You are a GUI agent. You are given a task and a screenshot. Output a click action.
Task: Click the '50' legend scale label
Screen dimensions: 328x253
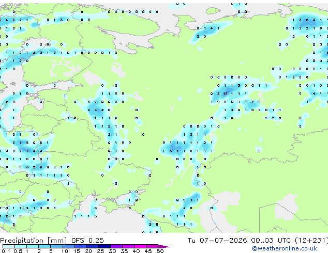pyautogui.click(x=160, y=251)
